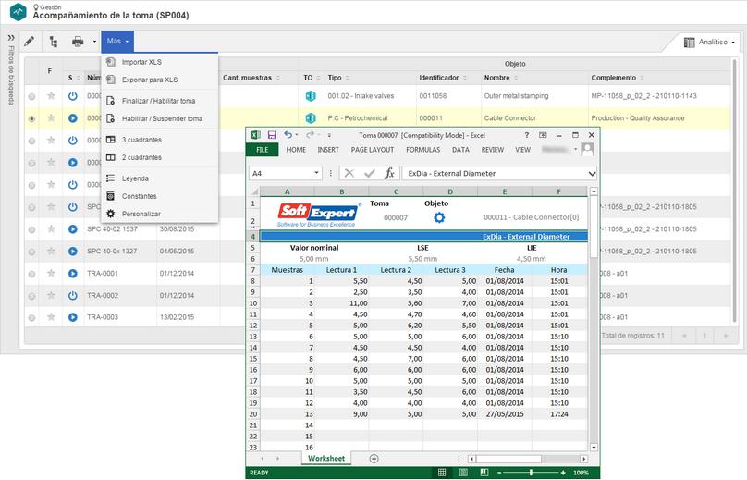747x480 pixels.
Task: Switch to 2 cuadrantes layout
Action: click(x=141, y=157)
